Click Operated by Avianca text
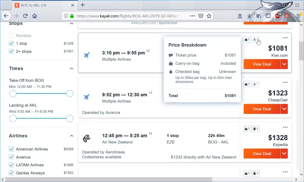 pos(101,112)
